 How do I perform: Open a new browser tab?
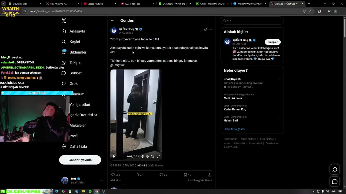click(x=309, y=4)
